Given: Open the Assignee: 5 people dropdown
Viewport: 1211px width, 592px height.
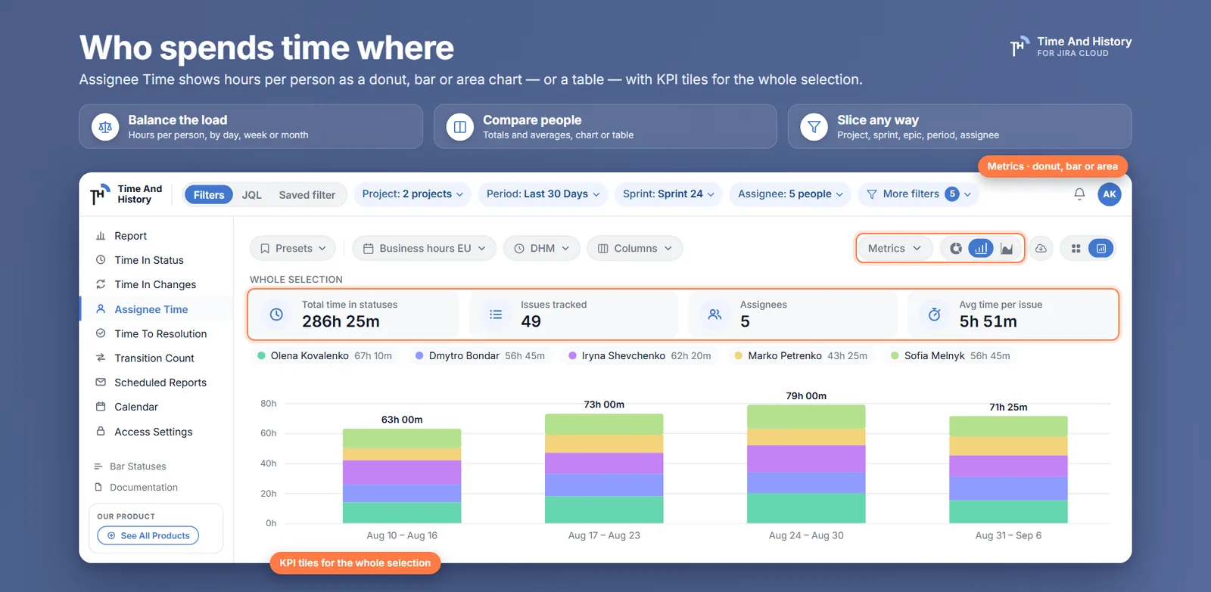Looking at the screenshot, I should click(x=790, y=194).
